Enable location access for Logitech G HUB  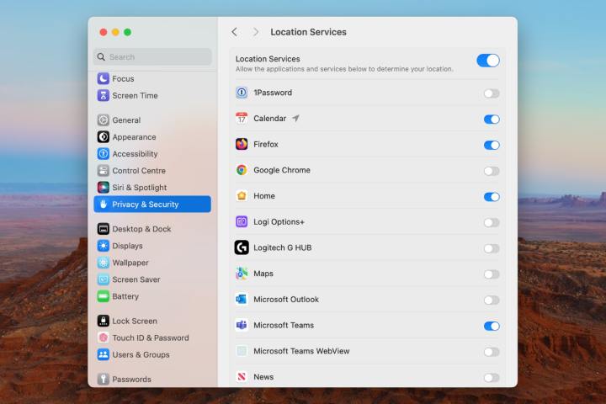pyautogui.click(x=492, y=248)
